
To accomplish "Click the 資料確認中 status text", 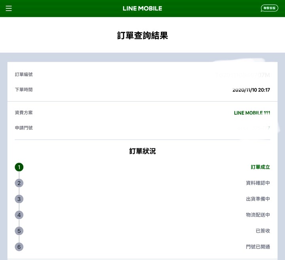I will coord(258,183).
